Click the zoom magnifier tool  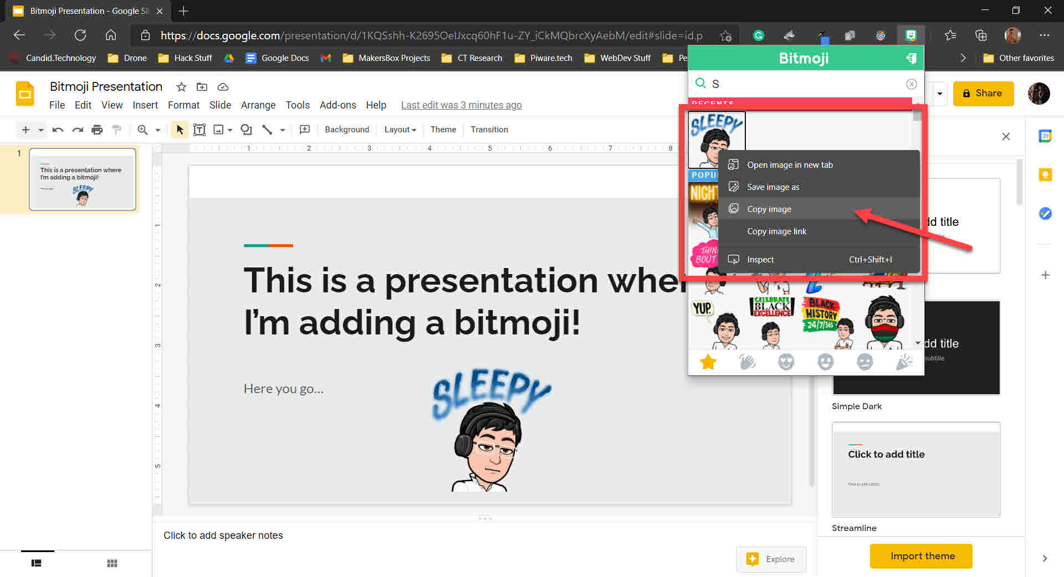pos(142,130)
